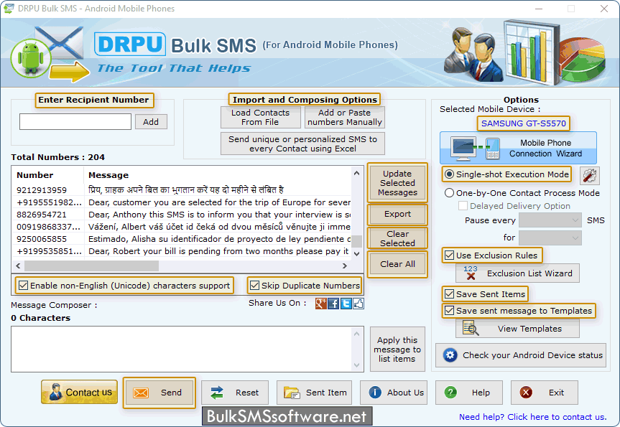Click the contact list scroll up arrow
620x427 pixels.
coord(356,173)
